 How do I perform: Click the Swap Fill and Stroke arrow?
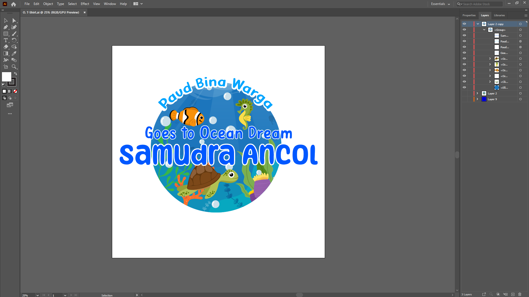(x=15, y=74)
